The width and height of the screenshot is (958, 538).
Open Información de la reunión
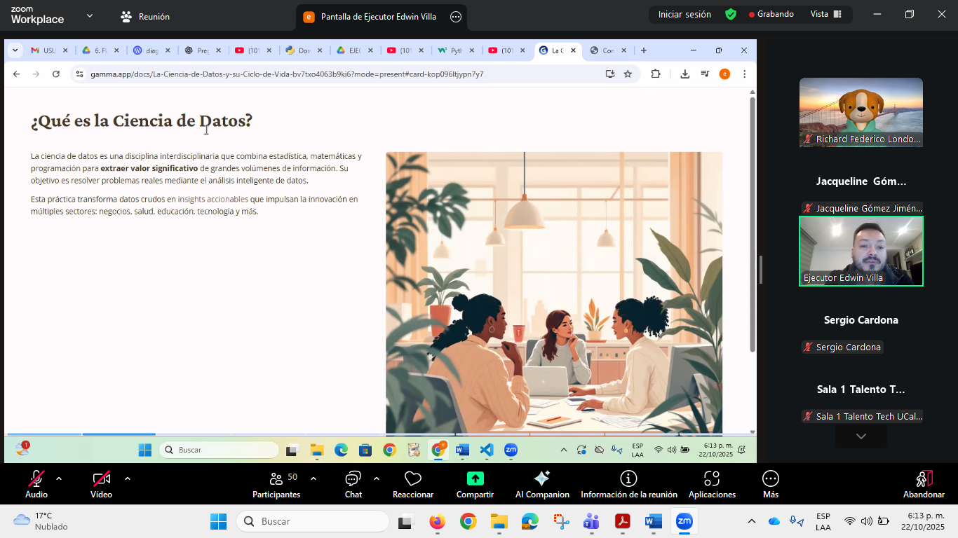point(628,479)
